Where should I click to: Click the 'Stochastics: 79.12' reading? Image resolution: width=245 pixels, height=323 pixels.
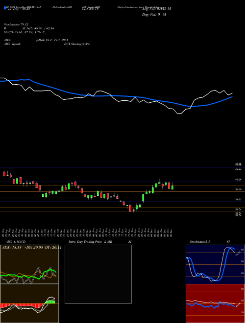point(16,24)
